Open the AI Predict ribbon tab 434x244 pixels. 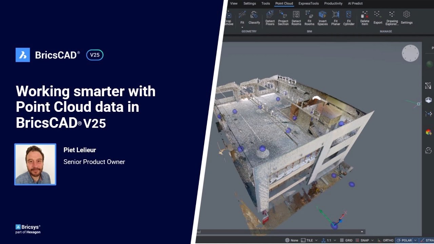point(355,3)
